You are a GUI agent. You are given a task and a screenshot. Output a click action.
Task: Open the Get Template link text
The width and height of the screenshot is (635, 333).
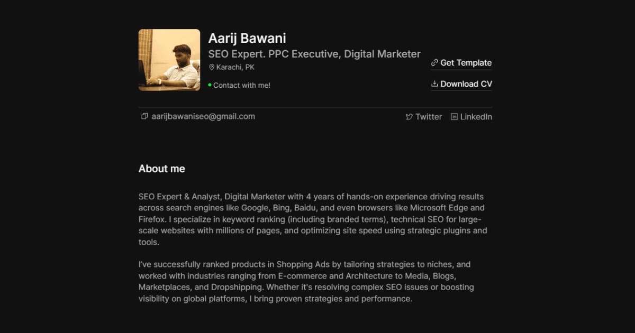tap(466, 62)
